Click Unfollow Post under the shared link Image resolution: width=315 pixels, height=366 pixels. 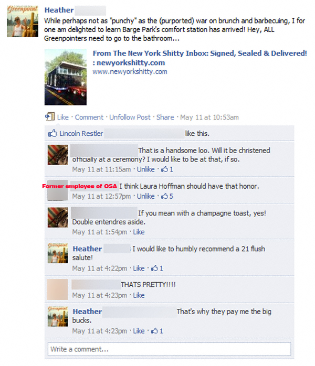pyautogui.click(x=130, y=117)
